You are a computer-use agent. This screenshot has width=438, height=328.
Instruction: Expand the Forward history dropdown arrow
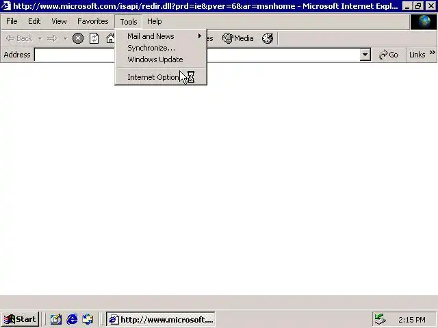[65, 38]
